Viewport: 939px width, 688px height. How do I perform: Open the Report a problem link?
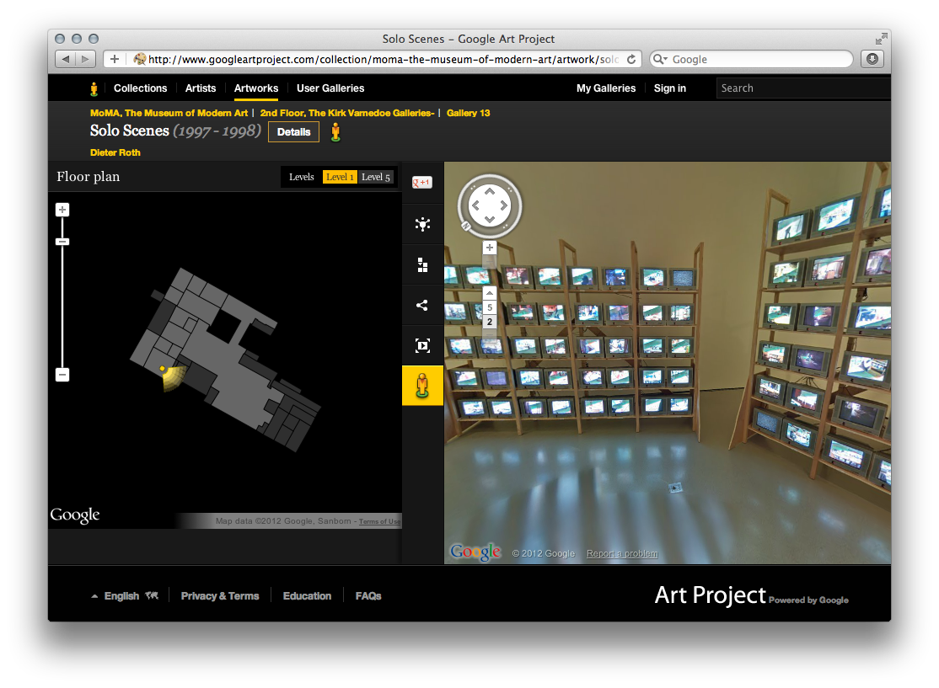621,553
